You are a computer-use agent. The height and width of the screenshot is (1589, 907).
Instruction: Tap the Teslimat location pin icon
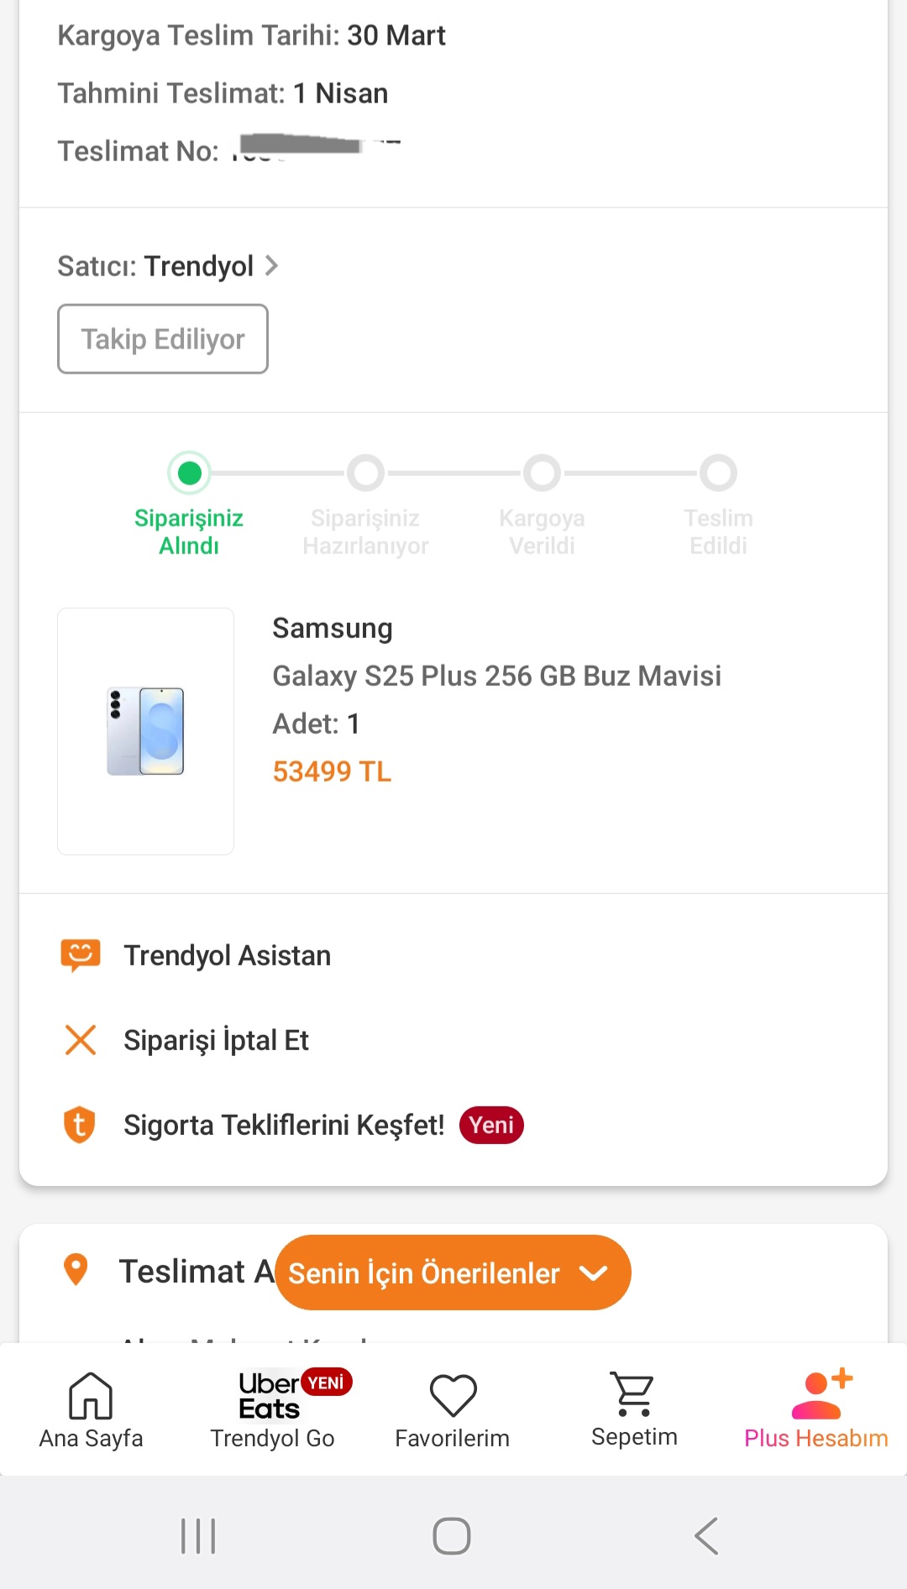(x=76, y=1270)
